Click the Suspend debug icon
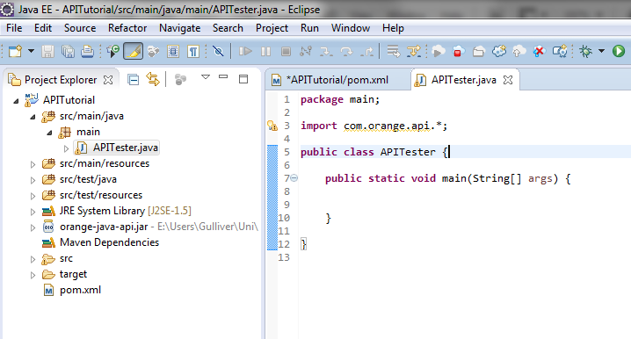This screenshot has height=339, width=631. click(265, 51)
